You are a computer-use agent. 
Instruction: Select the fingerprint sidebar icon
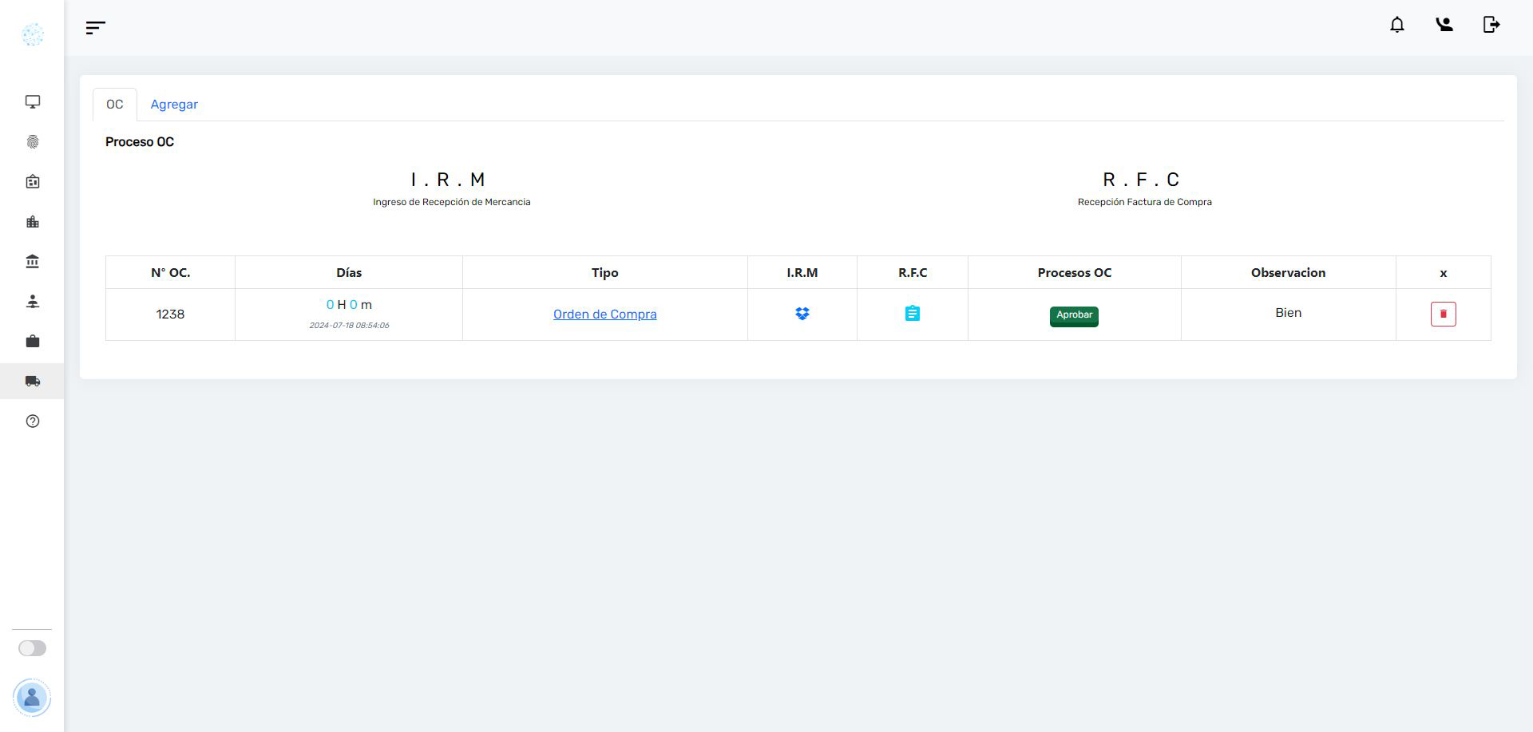coord(33,142)
